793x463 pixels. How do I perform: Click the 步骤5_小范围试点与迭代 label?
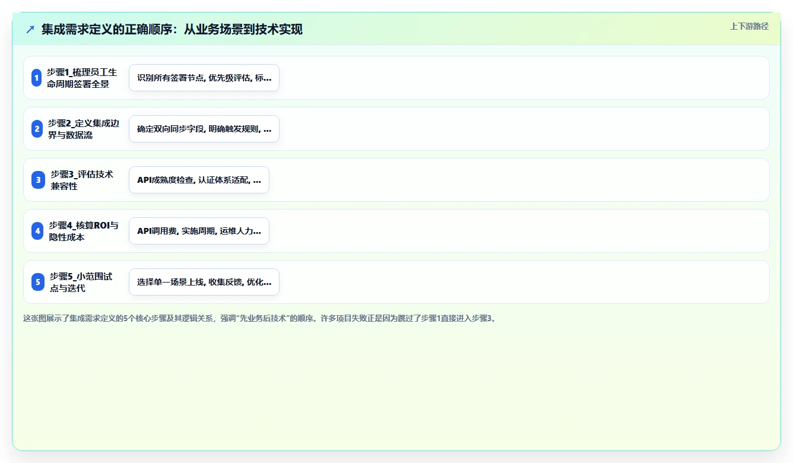pyautogui.click(x=81, y=282)
